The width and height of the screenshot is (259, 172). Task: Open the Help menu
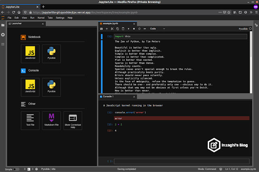70,18
